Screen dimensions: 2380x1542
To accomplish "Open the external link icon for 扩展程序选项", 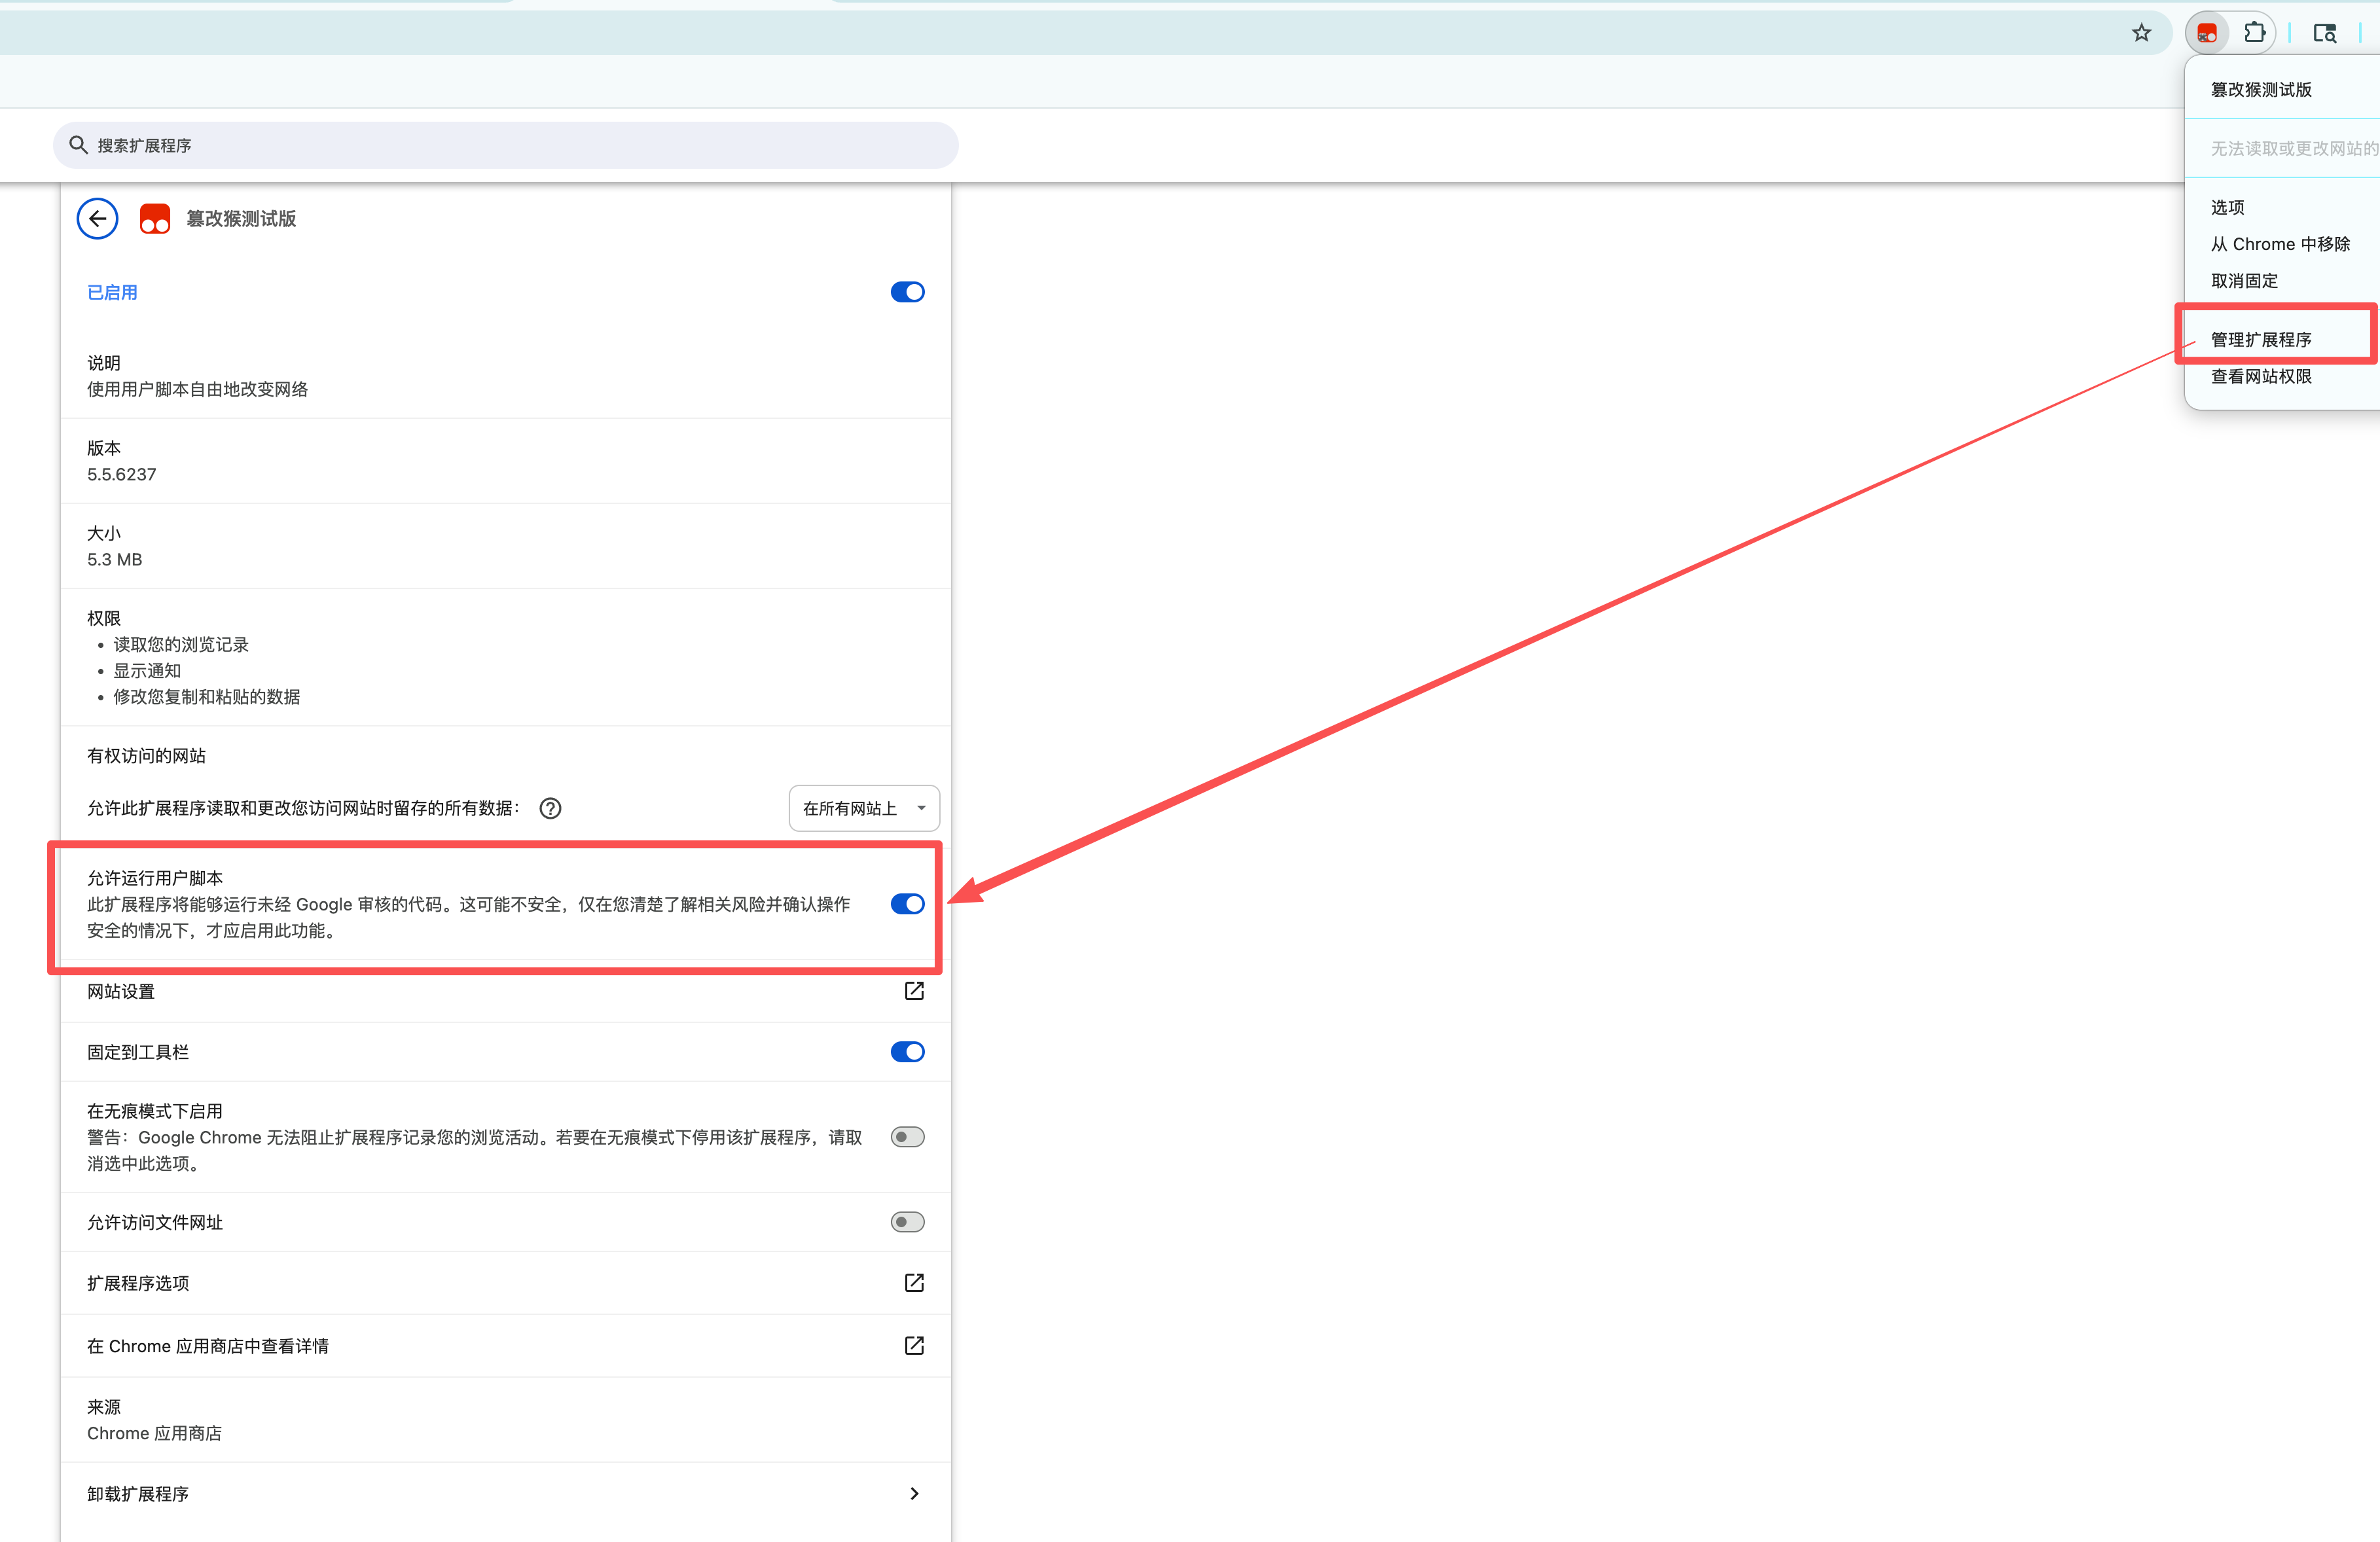I will 914,1283.
